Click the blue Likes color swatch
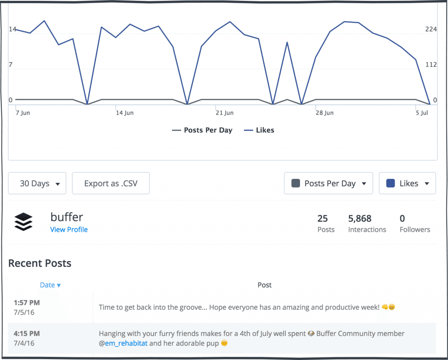This screenshot has width=448, height=360. pyautogui.click(x=391, y=183)
